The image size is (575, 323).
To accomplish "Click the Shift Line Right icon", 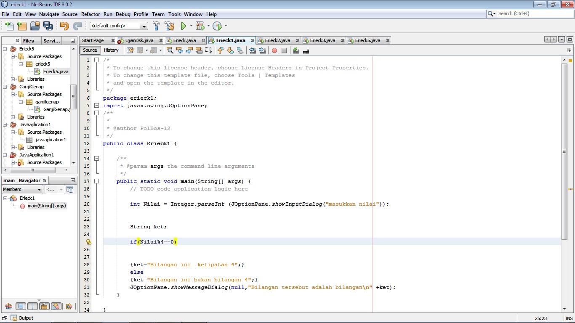I will [261, 50].
